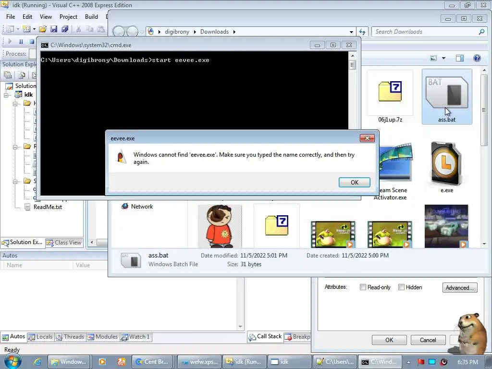Screen dimensions: 492x369
Task: Collapse the idk project node
Action: (6, 95)
